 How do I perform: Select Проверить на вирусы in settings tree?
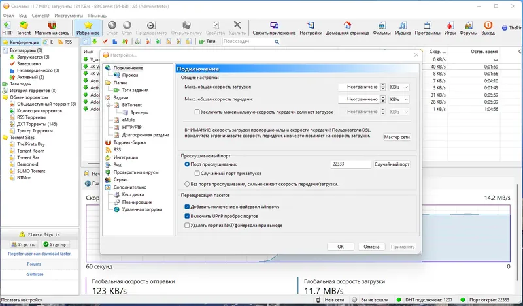(x=136, y=172)
